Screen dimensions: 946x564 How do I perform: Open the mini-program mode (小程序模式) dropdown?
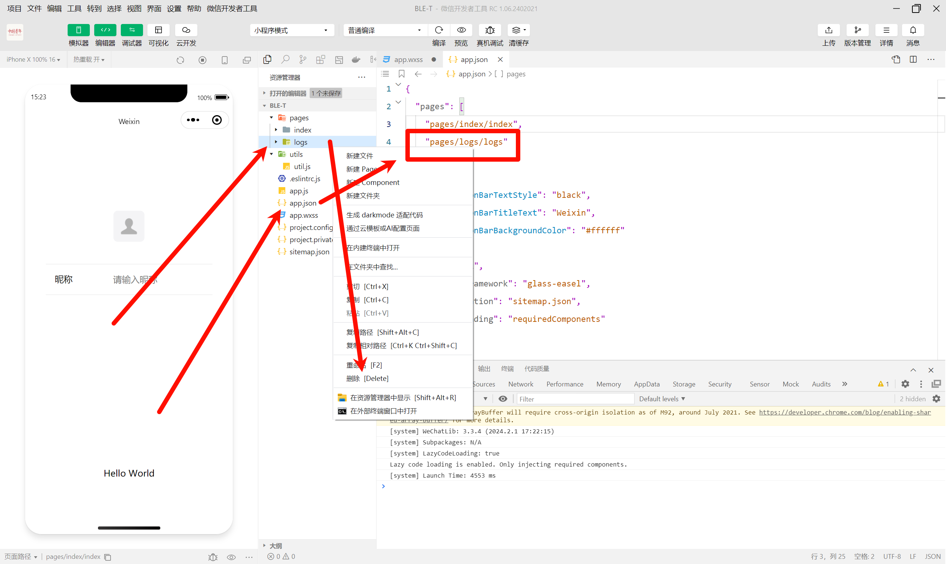coord(291,30)
